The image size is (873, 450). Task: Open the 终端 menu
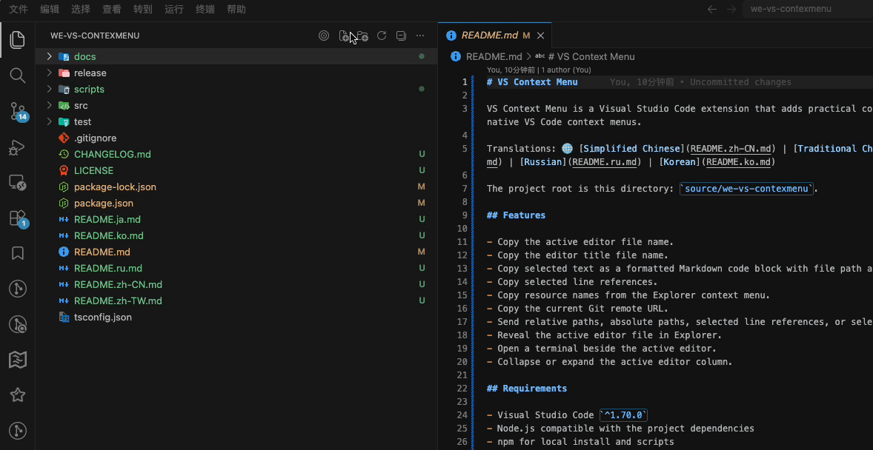pyautogui.click(x=205, y=9)
